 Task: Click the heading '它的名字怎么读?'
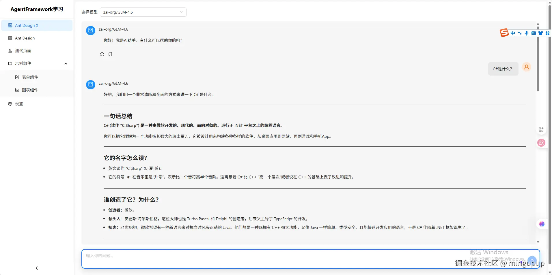(125, 158)
